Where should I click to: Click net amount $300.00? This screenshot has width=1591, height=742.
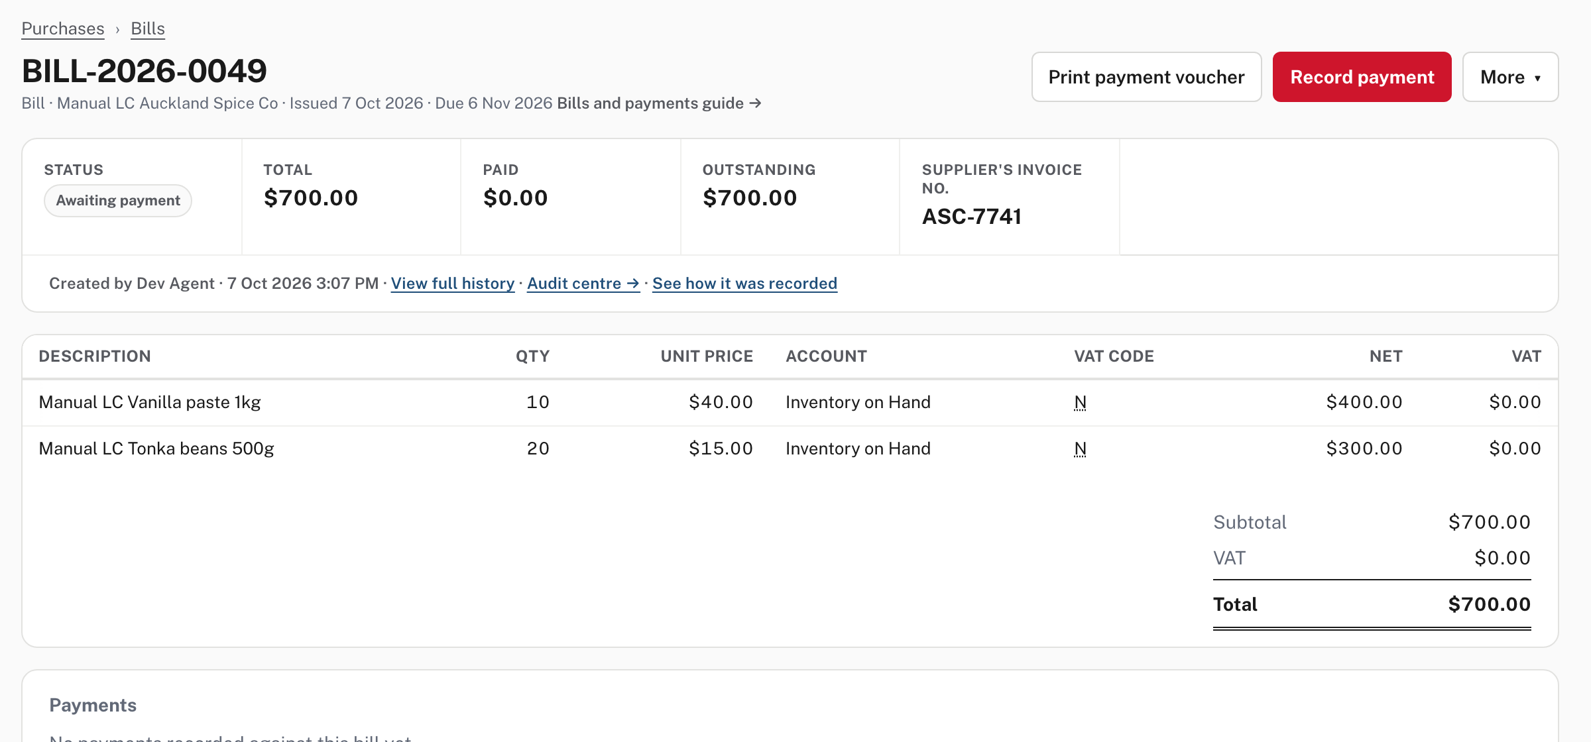(1364, 449)
